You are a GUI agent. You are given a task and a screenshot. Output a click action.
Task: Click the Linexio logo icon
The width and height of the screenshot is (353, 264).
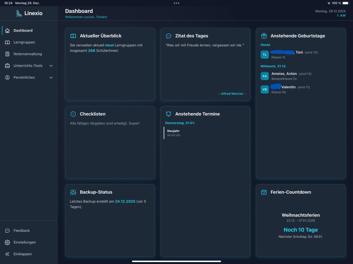click(19, 13)
